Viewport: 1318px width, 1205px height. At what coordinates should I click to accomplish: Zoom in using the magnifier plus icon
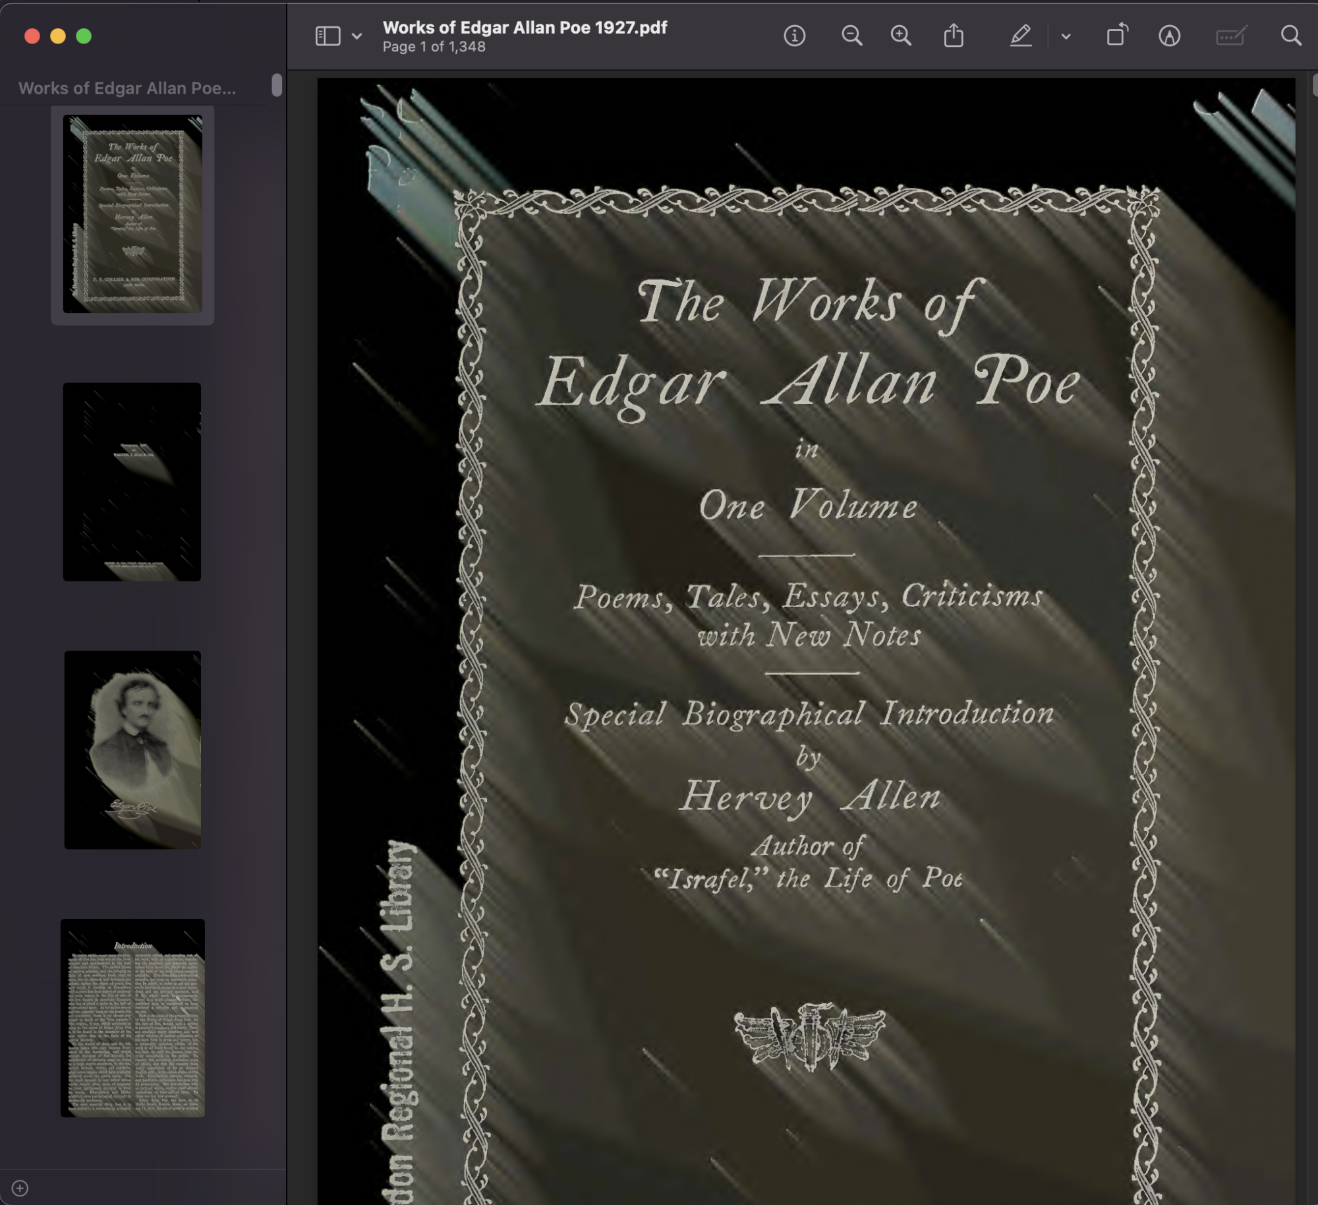click(x=901, y=36)
